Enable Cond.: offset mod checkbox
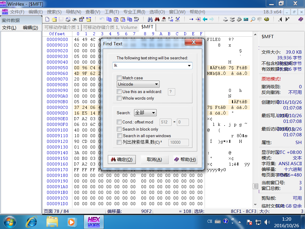This screenshot has width=305, height=229. [x=119, y=122]
